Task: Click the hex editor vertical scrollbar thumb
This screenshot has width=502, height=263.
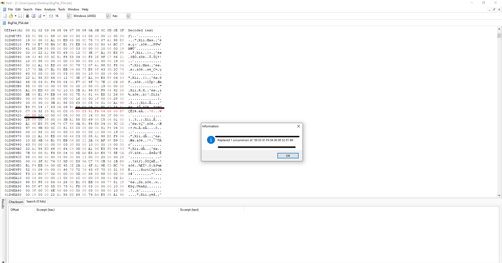Action: point(499,36)
